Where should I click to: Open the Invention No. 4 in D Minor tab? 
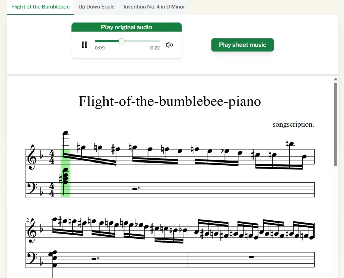154,7
